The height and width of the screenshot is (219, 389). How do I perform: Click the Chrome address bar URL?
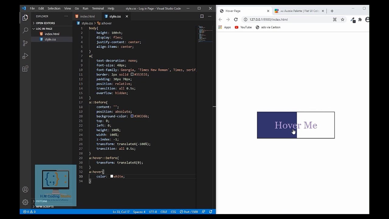coord(268,19)
